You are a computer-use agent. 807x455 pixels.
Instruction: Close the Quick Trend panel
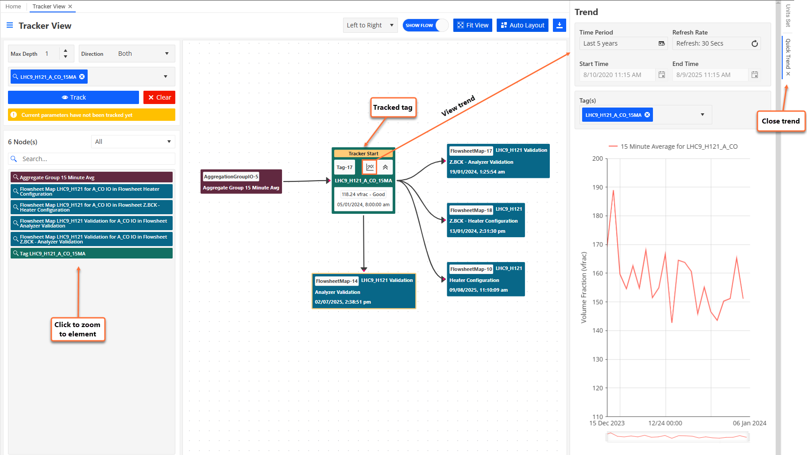point(788,74)
